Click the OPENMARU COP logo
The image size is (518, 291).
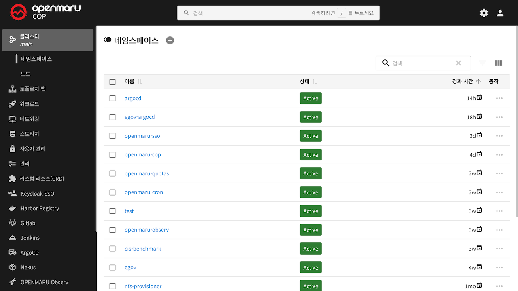pos(45,13)
